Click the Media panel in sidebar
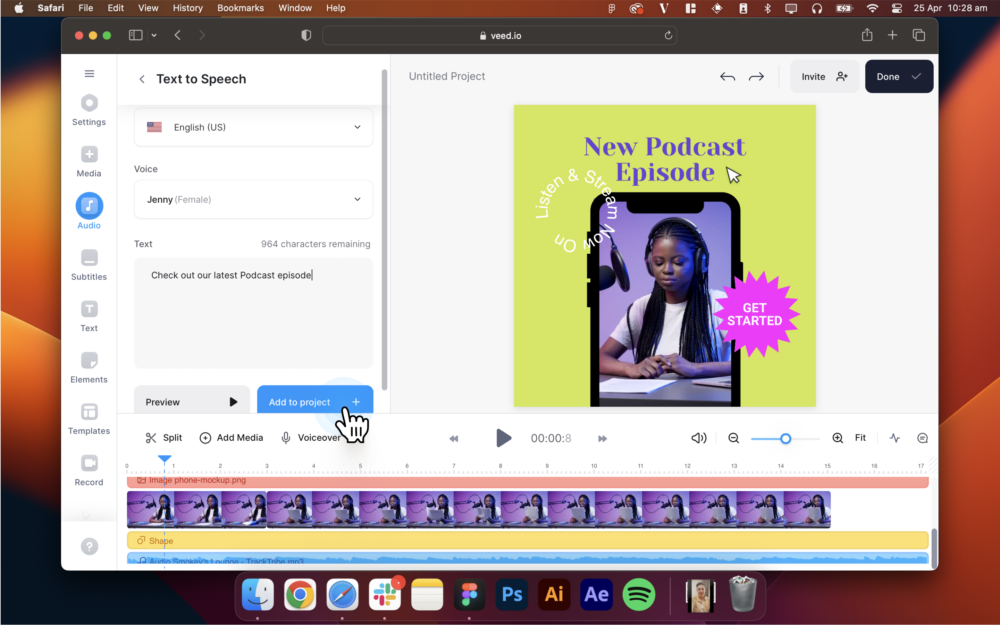 point(89,161)
